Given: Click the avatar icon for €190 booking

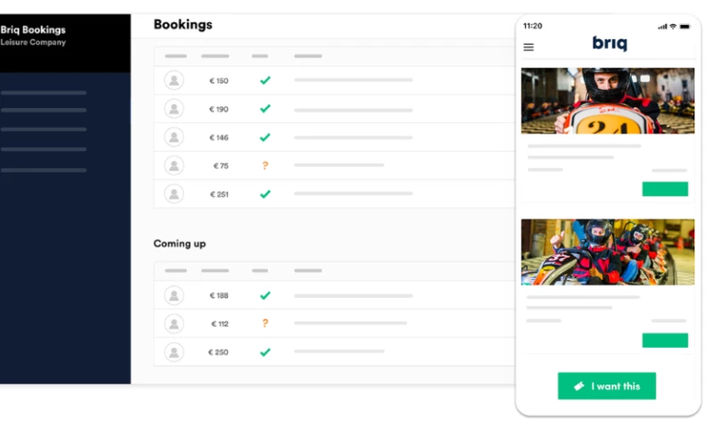Looking at the screenshot, I should click(x=174, y=109).
